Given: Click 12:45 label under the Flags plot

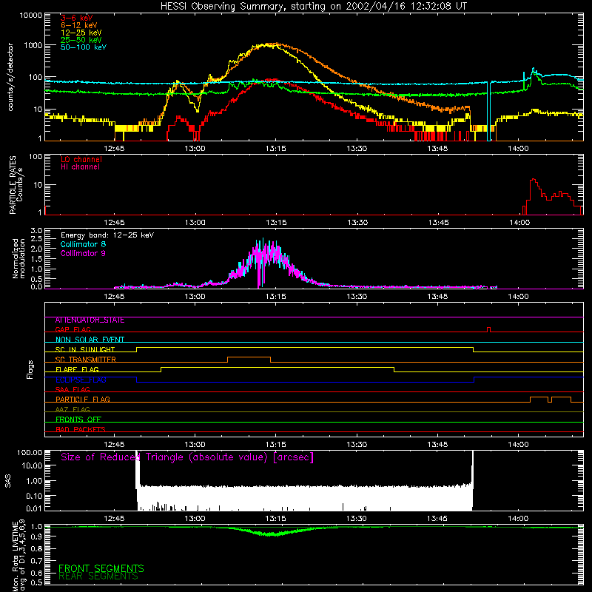Looking at the screenshot, I should coord(114,445).
